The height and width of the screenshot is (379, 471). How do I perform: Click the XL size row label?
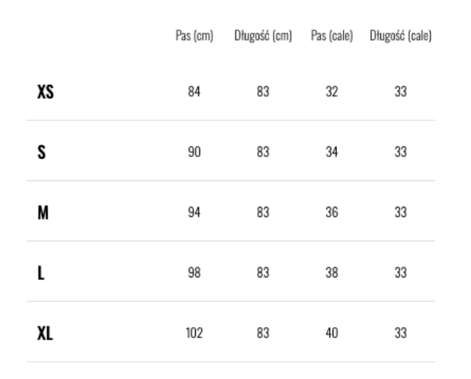pyautogui.click(x=45, y=334)
